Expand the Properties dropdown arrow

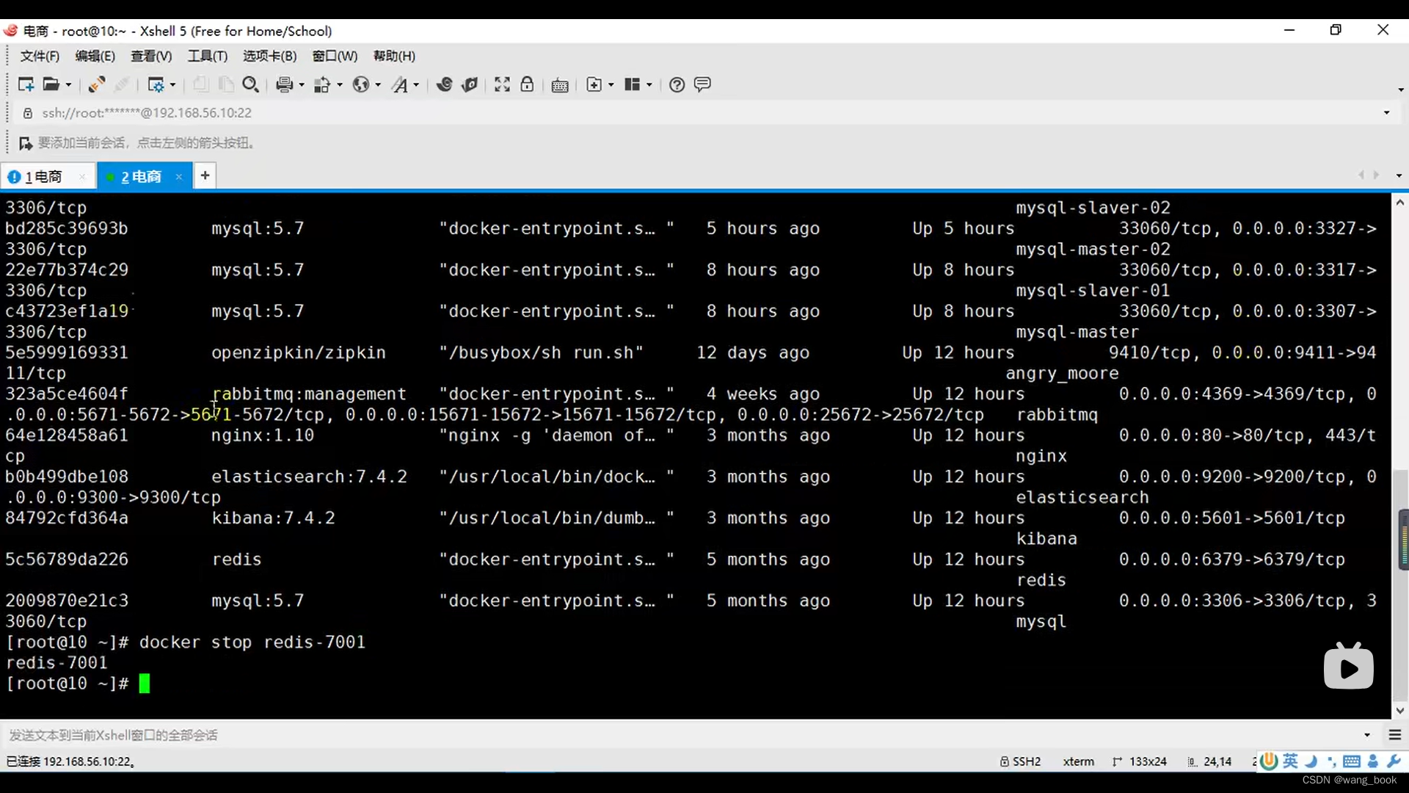[172, 85]
